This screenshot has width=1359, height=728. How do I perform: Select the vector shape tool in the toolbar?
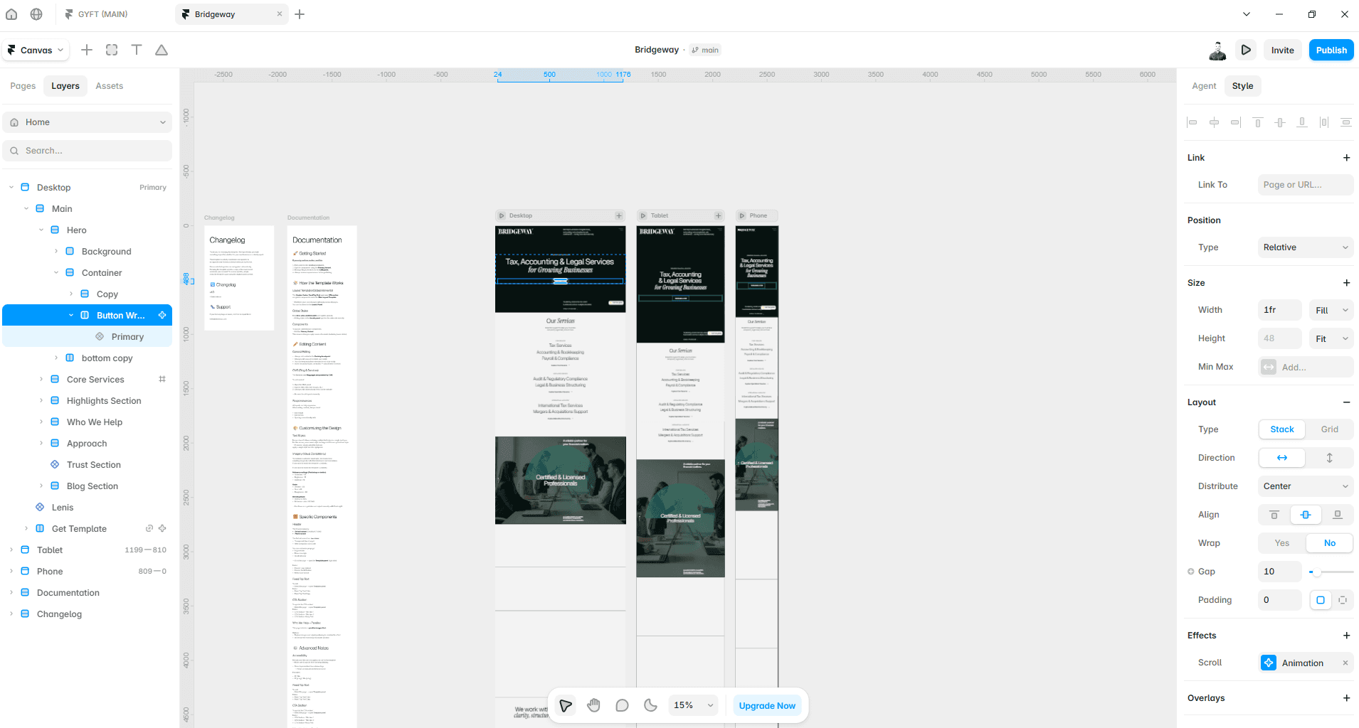point(162,50)
